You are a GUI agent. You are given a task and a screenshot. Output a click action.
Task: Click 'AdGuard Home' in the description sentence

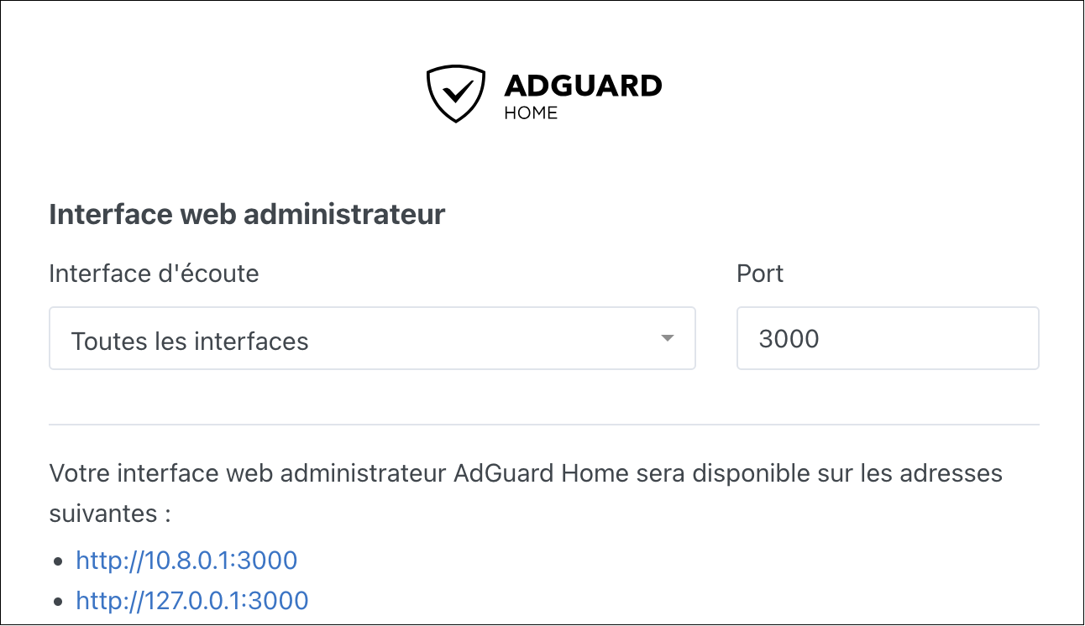tap(541, 473)
